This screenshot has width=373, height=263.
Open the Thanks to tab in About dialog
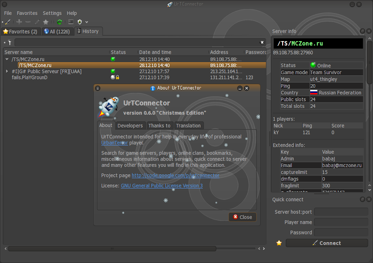pos(159,126)
